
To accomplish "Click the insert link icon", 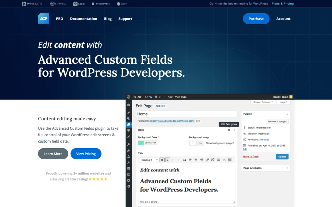I will tap(207, 160).
